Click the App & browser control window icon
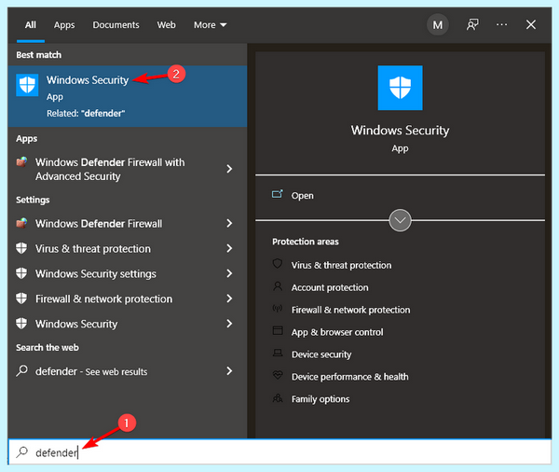This screenshot has width=559, height=472. coord(278,330)
